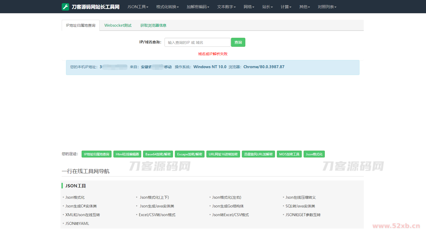
Task: Click the green wrench logo icon
Action: (65, 7)
